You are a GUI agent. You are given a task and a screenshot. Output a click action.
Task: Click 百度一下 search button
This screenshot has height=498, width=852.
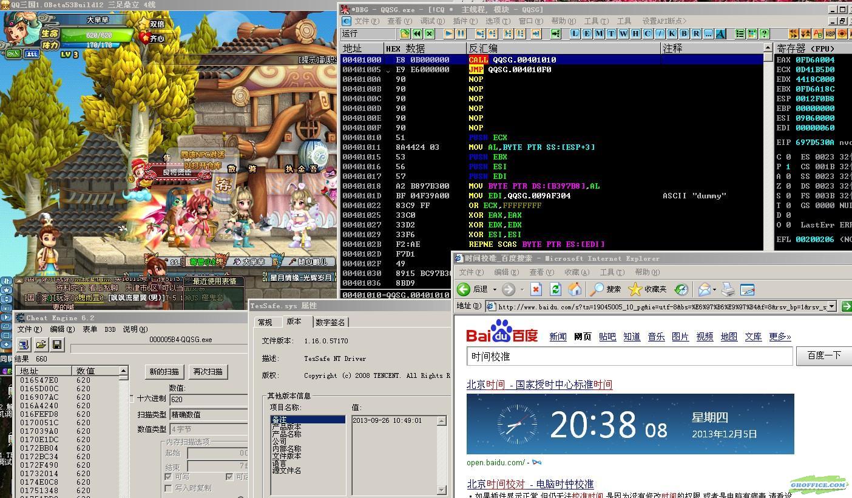tap(823, 355)
